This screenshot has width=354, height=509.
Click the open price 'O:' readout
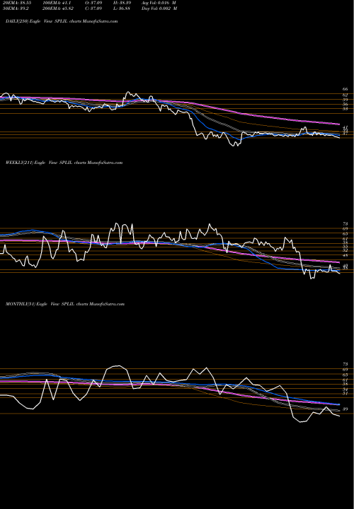[x=94, y=2]
